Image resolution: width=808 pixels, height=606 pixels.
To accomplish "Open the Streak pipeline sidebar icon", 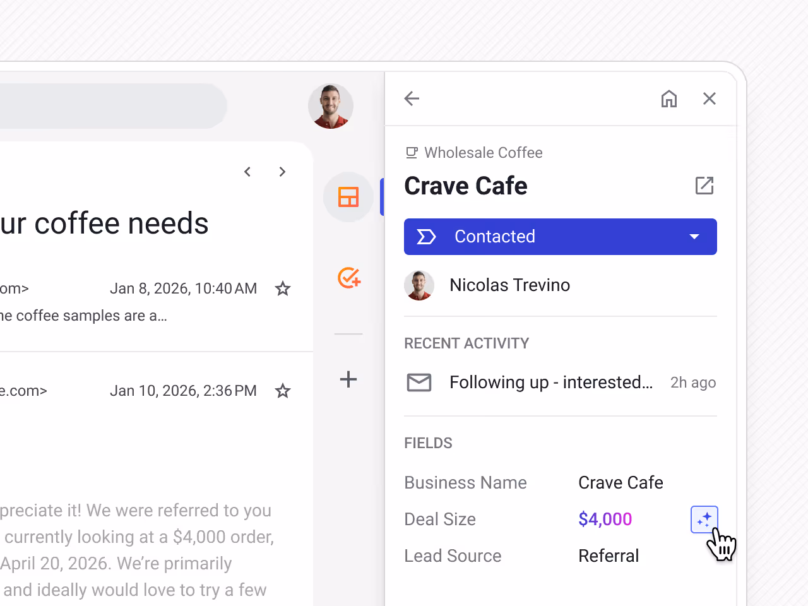I will pos(348,197).
